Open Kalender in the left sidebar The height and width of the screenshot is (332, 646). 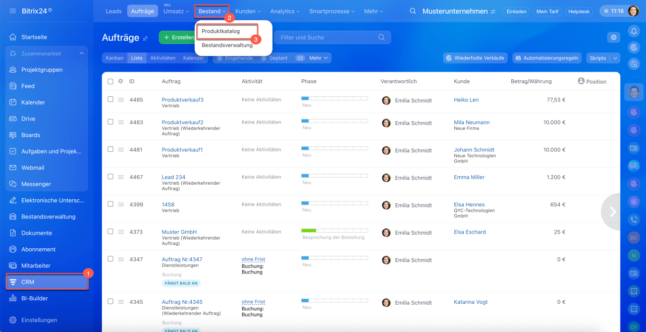tap(33, 102)
